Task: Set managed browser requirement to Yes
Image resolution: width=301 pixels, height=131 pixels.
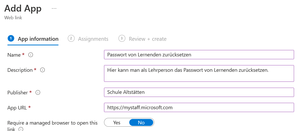Action: pos(117,123)
